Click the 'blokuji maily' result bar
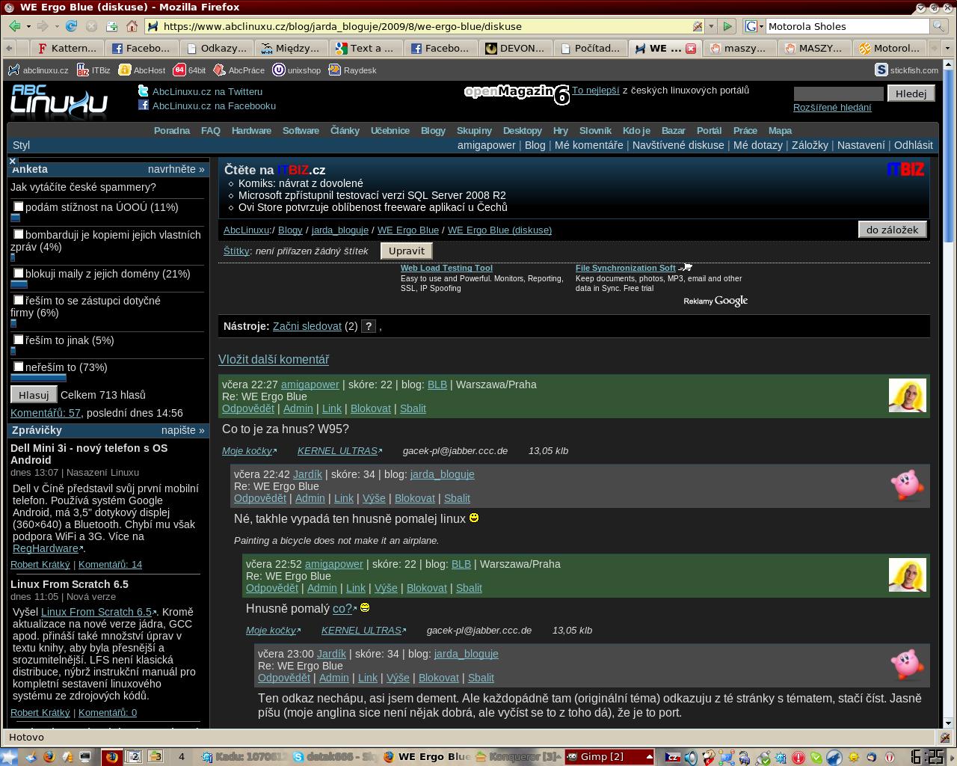The height and width of the screenshot is (766, 957). (x=19, y=284)
